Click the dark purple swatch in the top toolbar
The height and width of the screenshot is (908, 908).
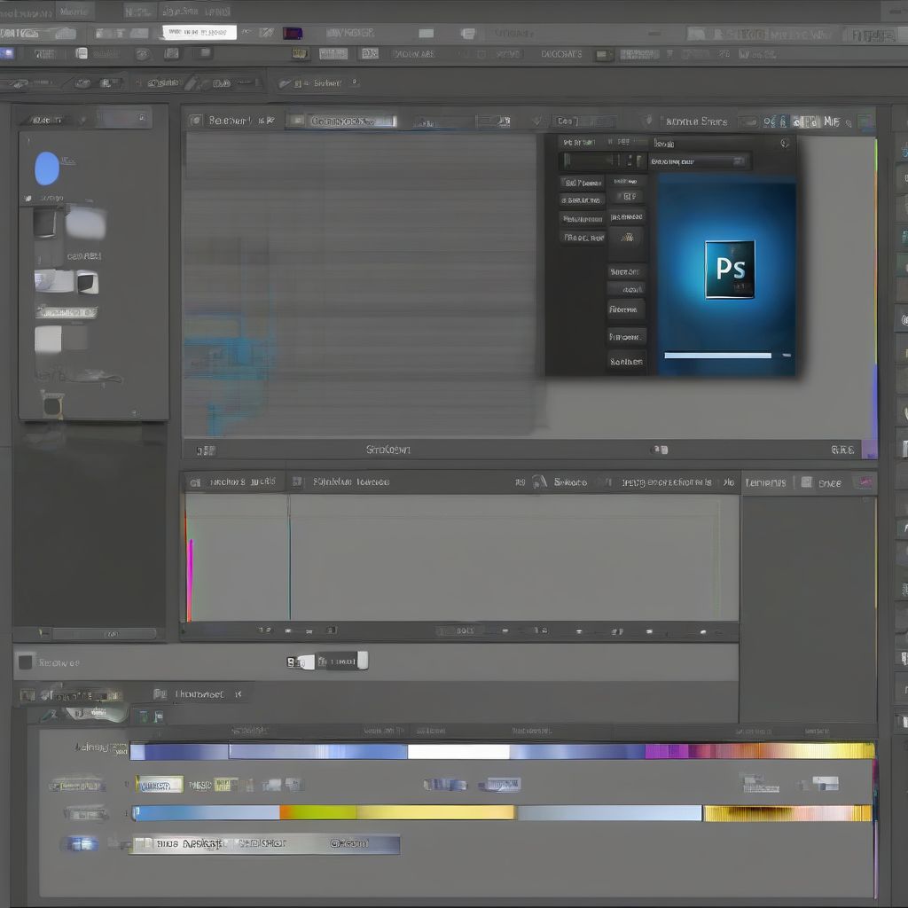(x=293, y=33)
